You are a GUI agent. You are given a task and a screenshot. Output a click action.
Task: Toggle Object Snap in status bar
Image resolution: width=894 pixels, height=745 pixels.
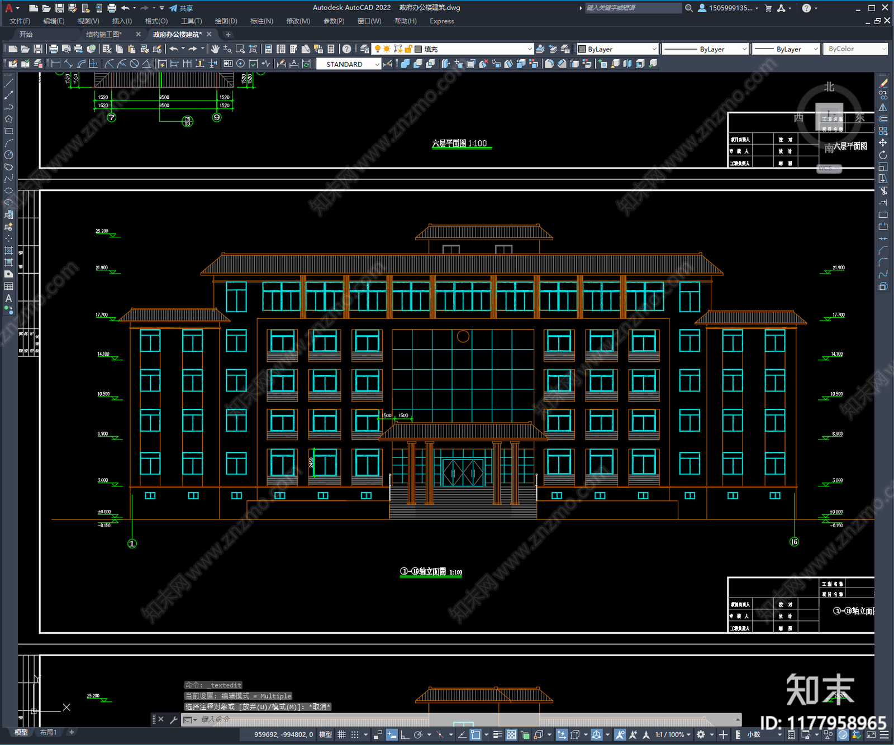click(x=475, y=734)
